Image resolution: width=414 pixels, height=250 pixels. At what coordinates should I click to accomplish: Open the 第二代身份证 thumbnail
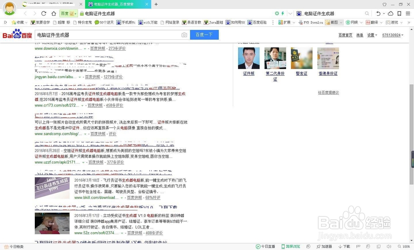point(275,58)
